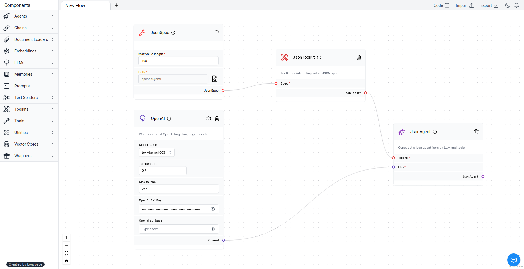Image resolution: width=524 pixels, height=269 pixels.
Task: Click the Export button
Action: (x=489, y=5)
